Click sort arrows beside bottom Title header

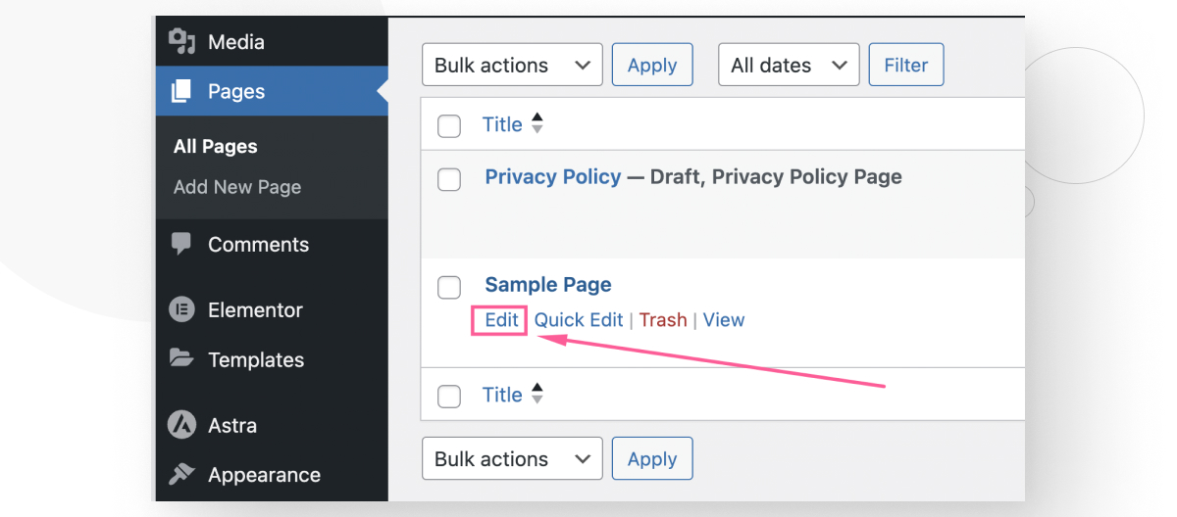point(537,394)
